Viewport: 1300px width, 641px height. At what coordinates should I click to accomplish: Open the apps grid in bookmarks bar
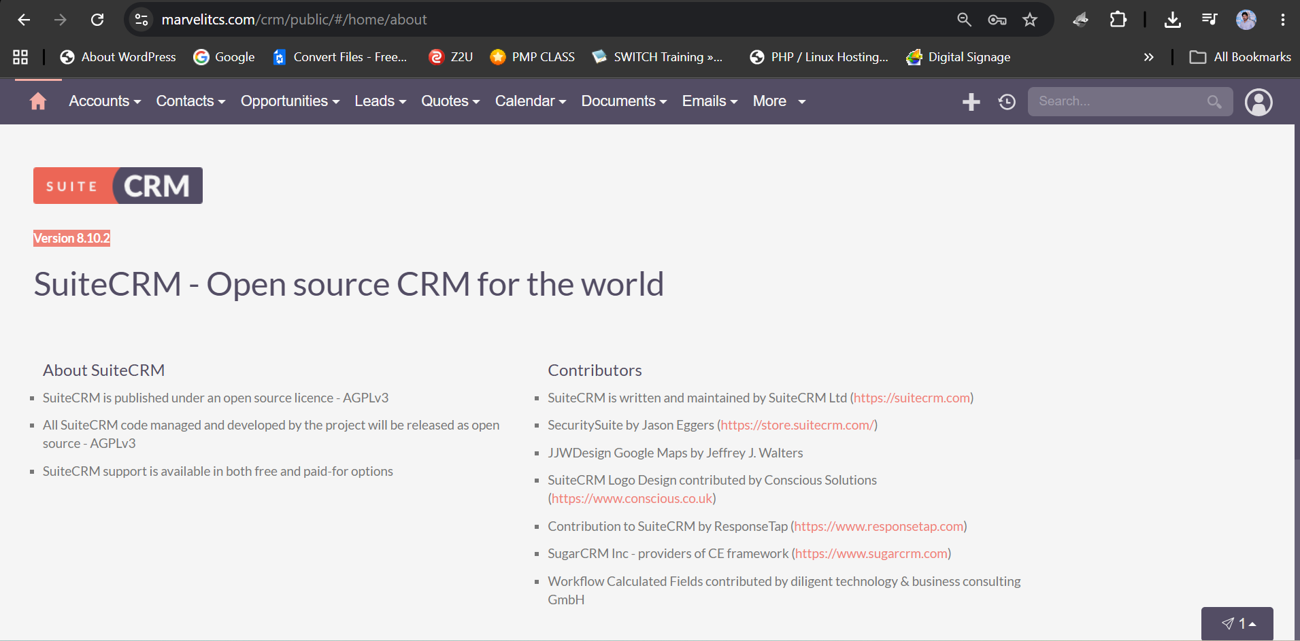tap(20, 57)
